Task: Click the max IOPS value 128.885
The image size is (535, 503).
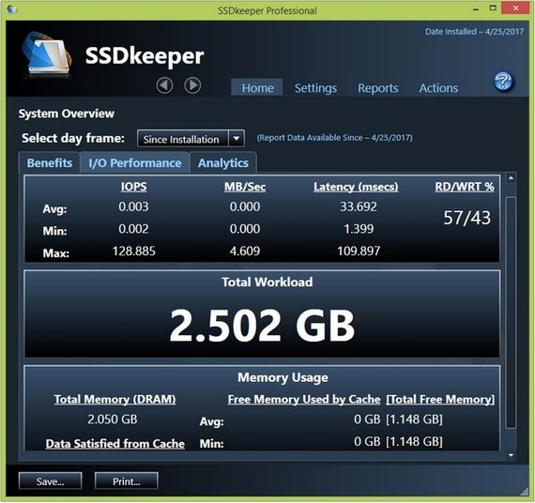Action: [133, 251]
